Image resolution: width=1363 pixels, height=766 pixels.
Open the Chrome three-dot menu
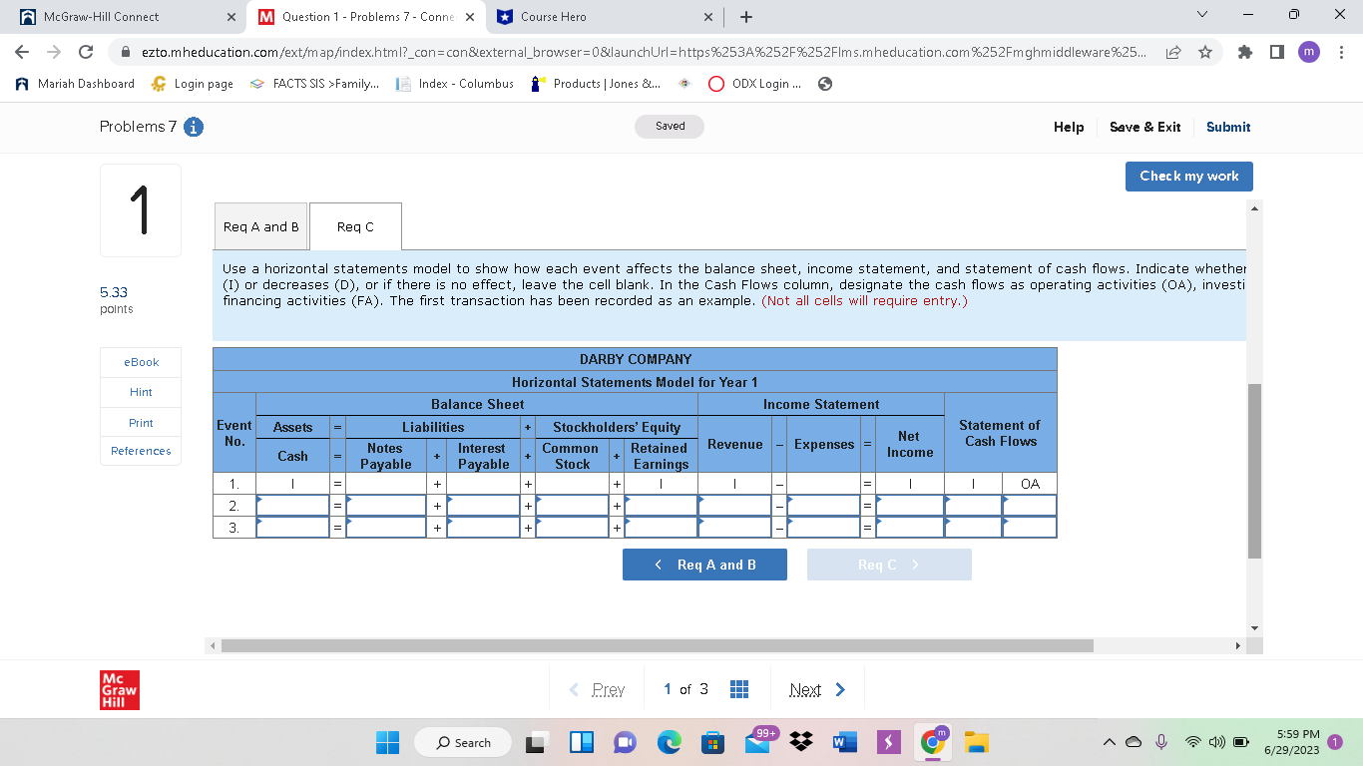point(1342,54)
